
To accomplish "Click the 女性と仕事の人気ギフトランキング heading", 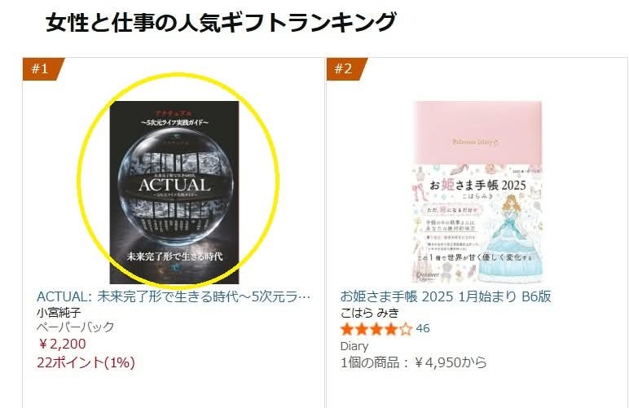I will coord(221,22).
